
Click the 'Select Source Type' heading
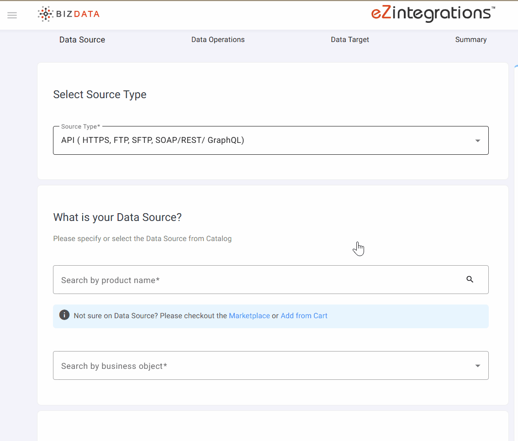click(100, 94)
